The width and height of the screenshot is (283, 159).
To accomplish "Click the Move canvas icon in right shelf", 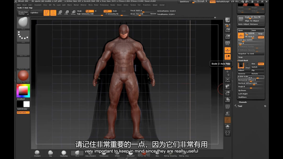I will (x=228, y=87).
